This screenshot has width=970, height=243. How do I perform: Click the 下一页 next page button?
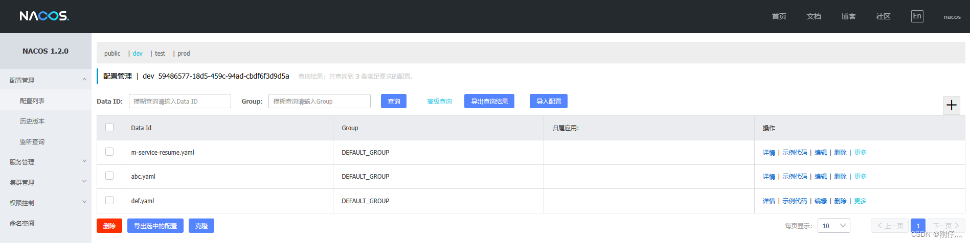(x=946, y=226)
